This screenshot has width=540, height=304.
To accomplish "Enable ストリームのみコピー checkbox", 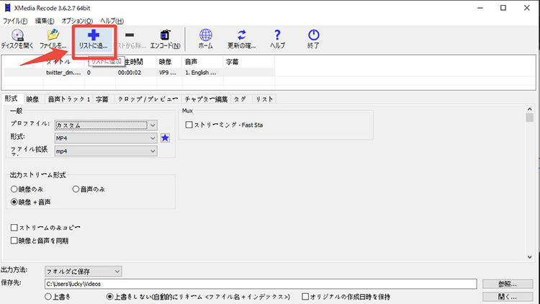I will click(14, 228).
